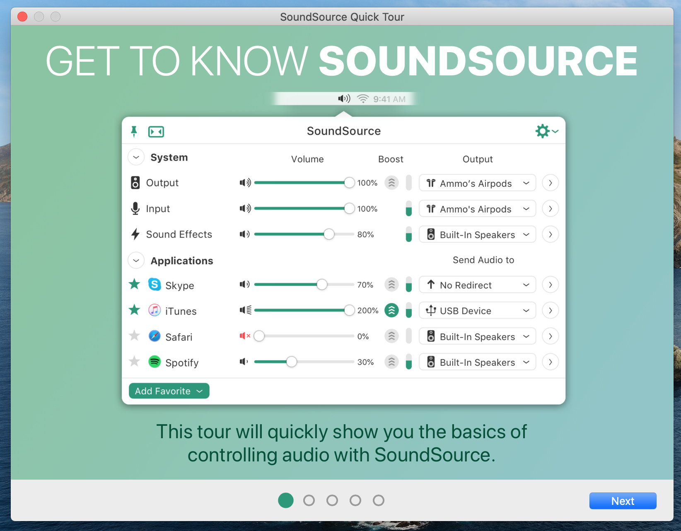The width and height of the screenshot is (681, 531).
Task: Unfavorite Skype with its green star
Action: 134,284
